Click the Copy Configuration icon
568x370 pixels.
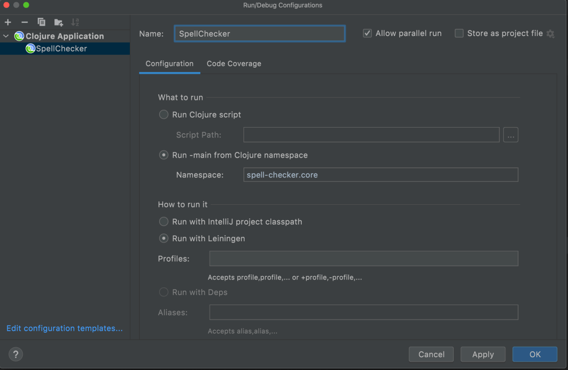[42, 22]
